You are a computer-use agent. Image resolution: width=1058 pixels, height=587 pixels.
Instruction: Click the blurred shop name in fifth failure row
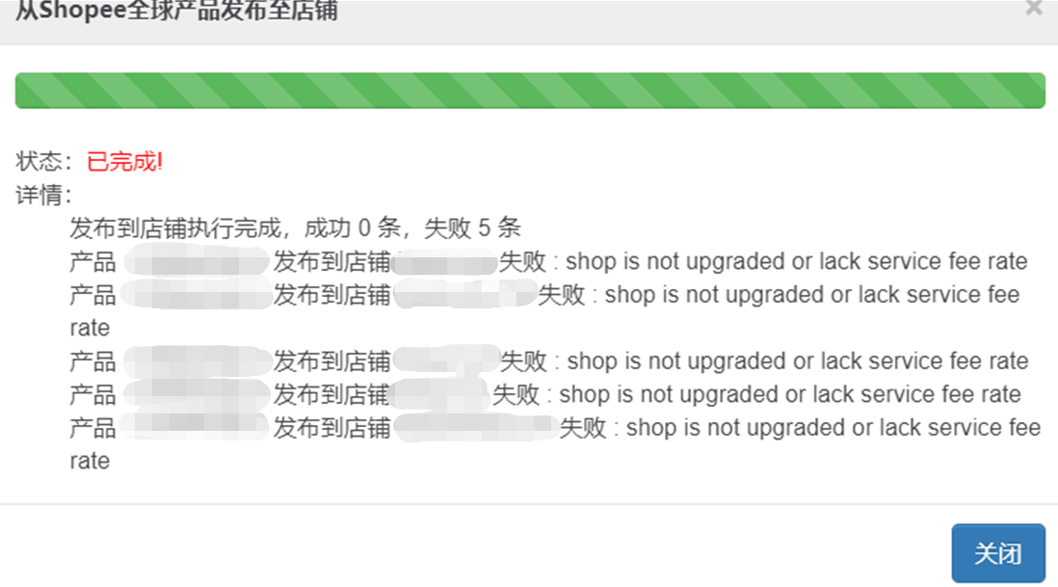pyautogui.click(x=476, y=428)
